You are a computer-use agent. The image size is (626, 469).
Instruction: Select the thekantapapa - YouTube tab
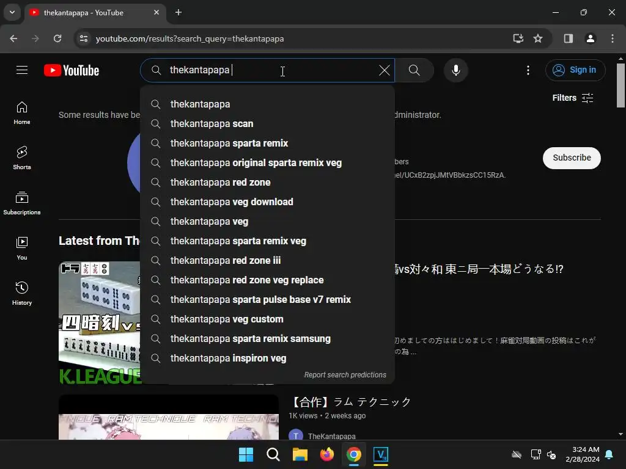coord(95,13)
